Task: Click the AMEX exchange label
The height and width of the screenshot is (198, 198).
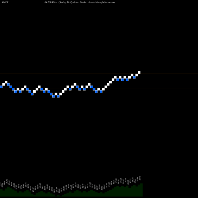Action: pos(5,2)
